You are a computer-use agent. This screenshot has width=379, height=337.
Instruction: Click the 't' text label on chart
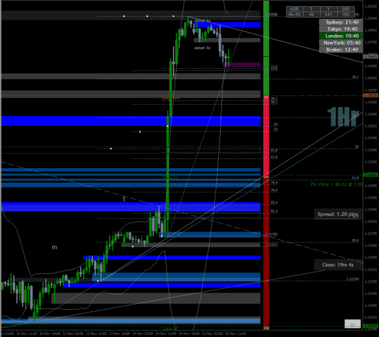coord(124,199)
